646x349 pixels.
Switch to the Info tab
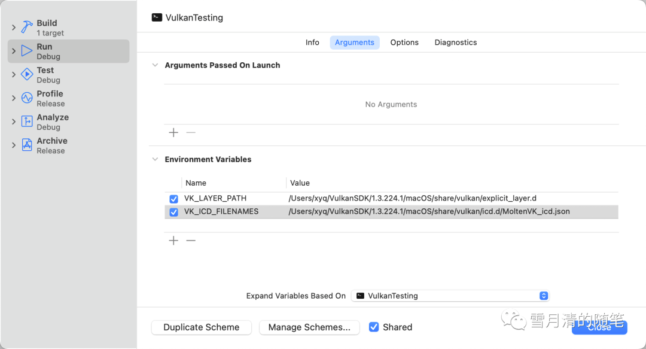click(312, 43)
